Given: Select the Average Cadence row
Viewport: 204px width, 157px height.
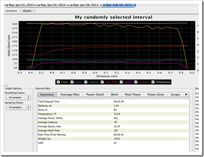Looking at the screenshot, I should pos(113,122).
